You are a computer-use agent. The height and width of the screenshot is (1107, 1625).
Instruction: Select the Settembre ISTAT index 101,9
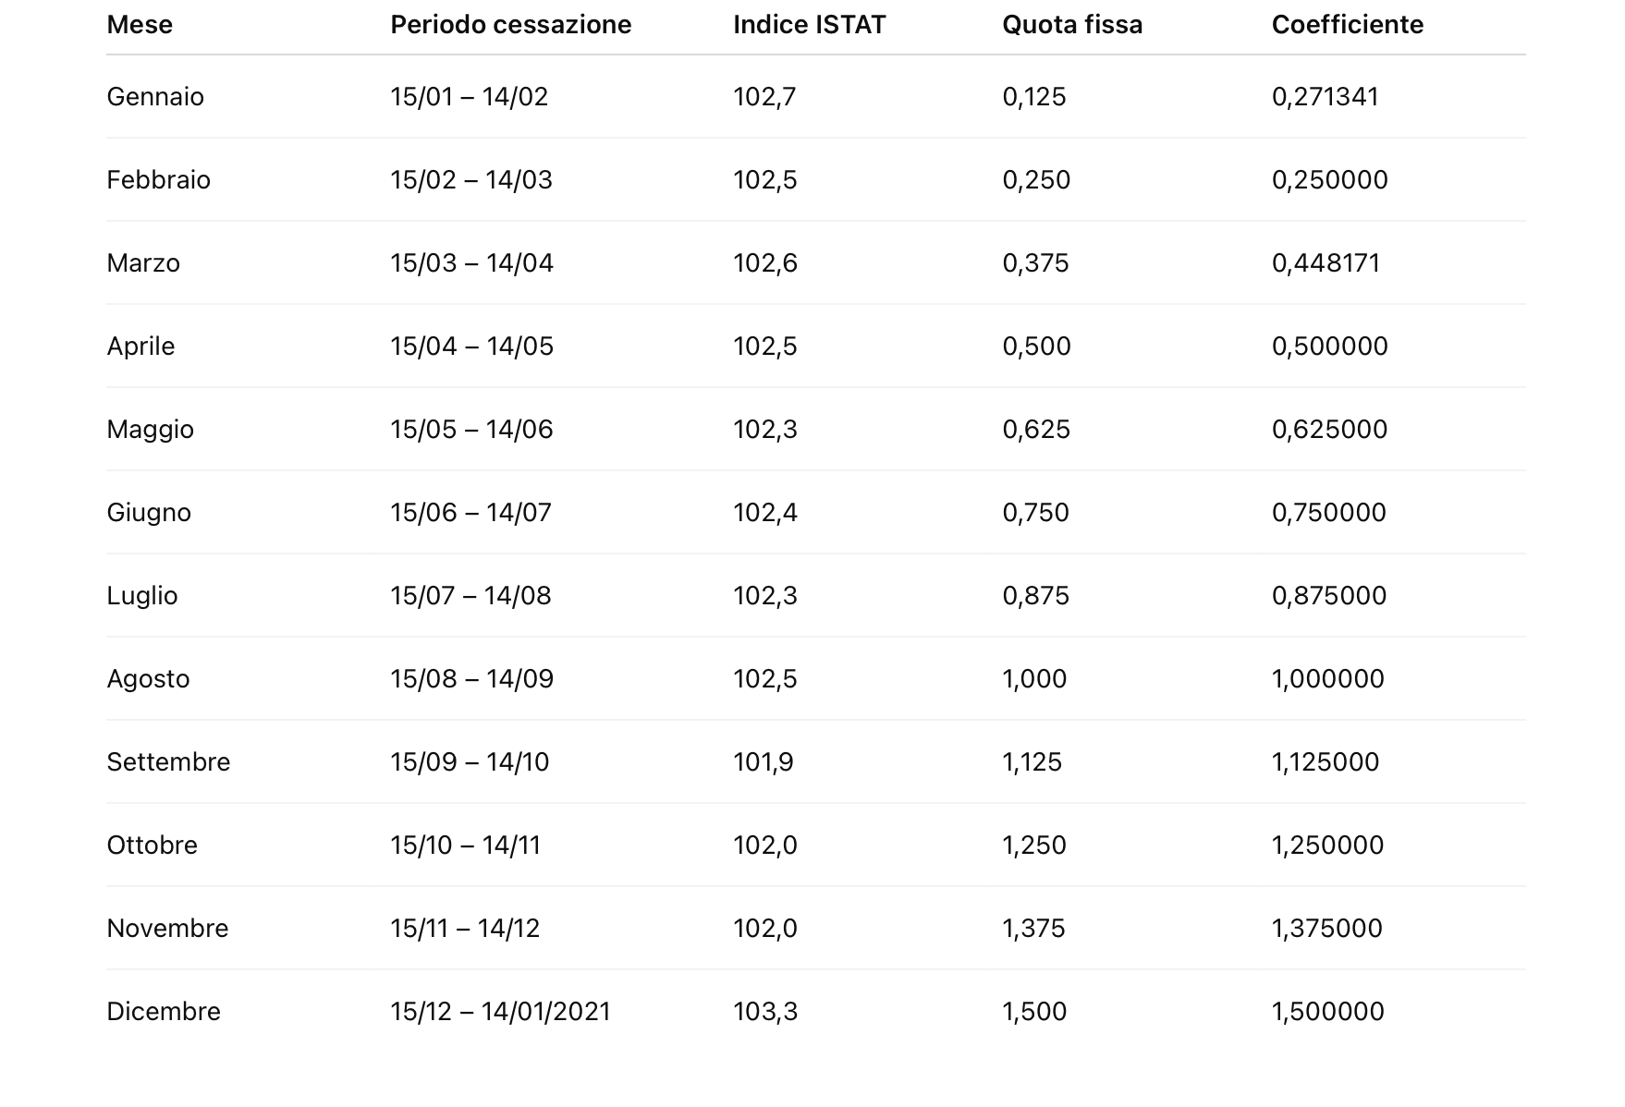pyautogui.click(x=763, y=762)
